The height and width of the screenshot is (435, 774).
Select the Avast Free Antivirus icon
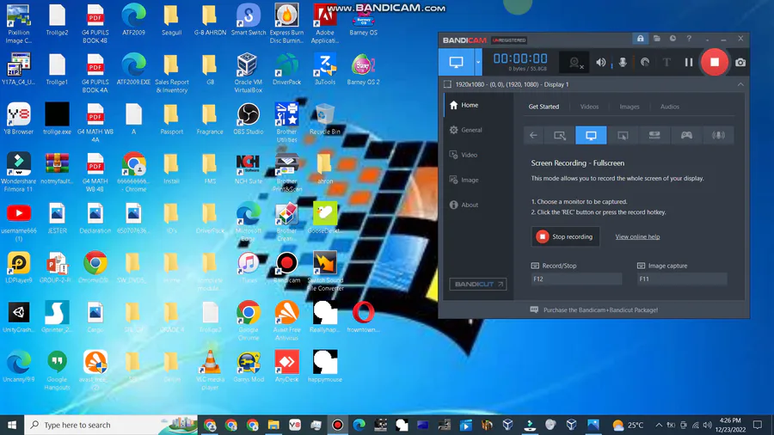(x=286, y=321)
